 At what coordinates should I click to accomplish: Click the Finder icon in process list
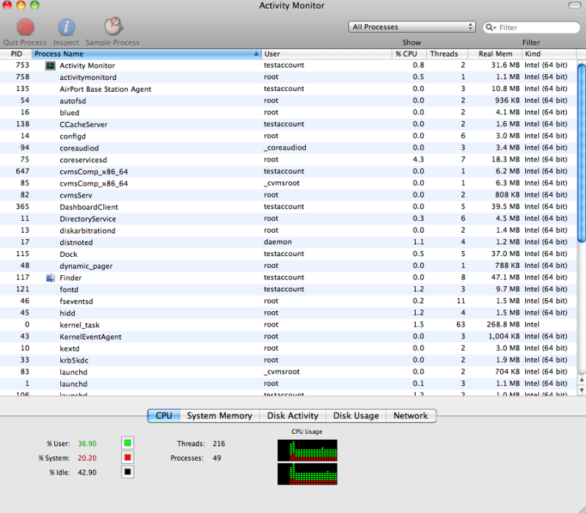[50, 278]
